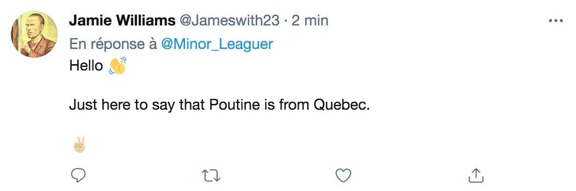Click the victory hand emoji

79,145
